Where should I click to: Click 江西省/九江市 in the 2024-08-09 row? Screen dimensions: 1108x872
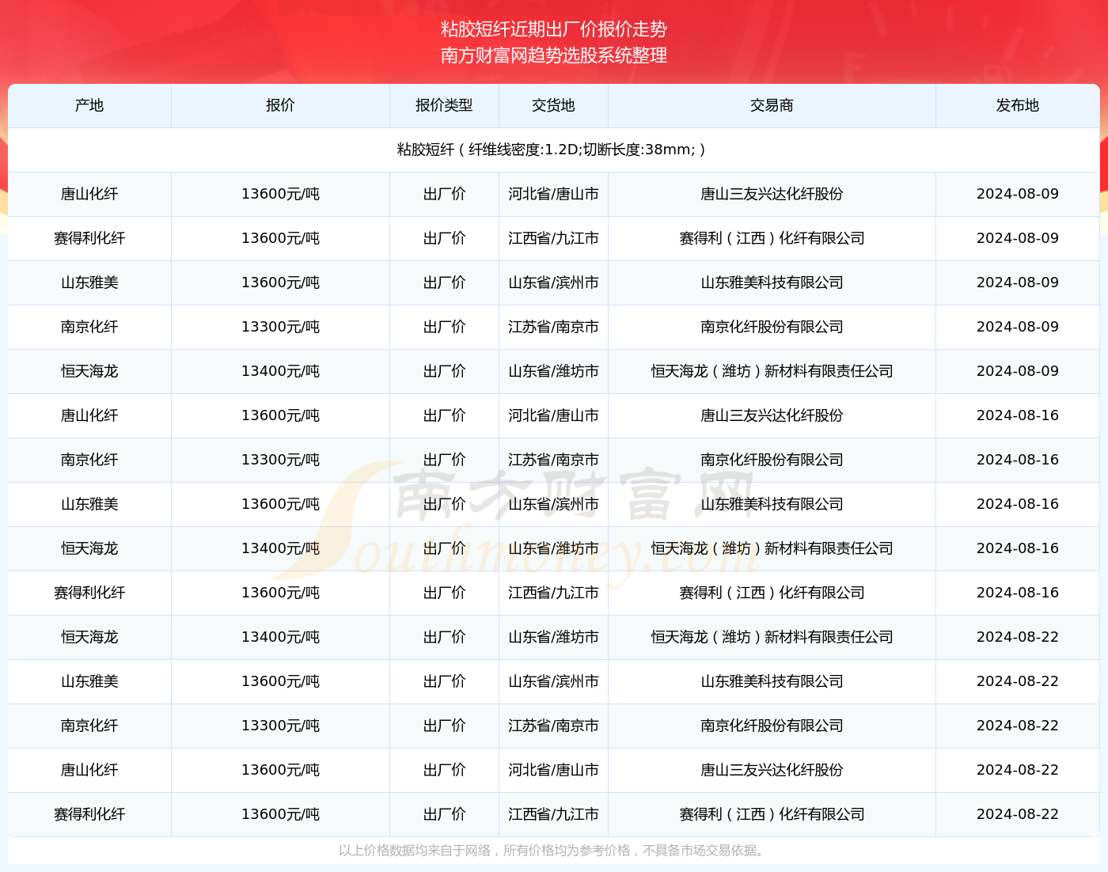pyautogui.click(x=553, y=238)
